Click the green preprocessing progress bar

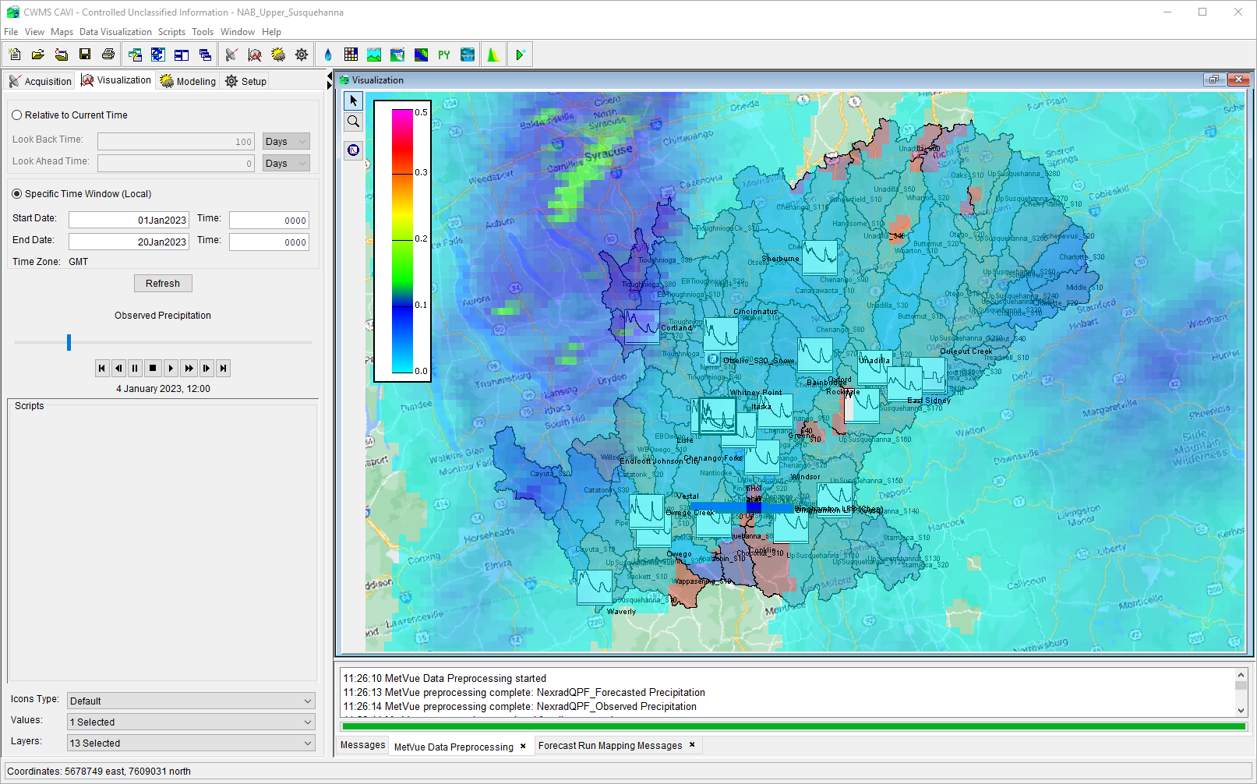click(x=794, y=726)
